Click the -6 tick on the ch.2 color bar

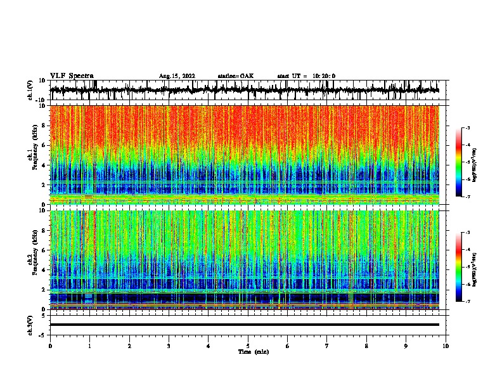coord(468,284)
